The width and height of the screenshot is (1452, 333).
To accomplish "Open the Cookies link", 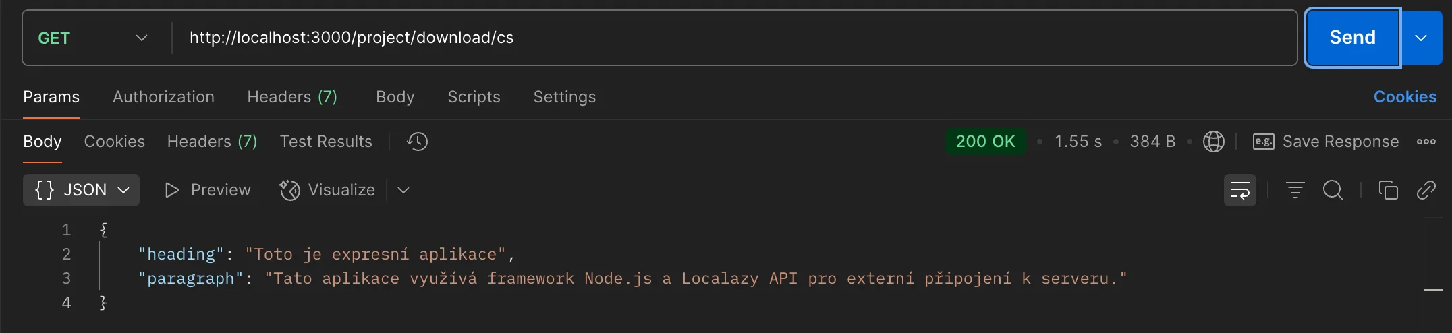I will pos(1405,97).
